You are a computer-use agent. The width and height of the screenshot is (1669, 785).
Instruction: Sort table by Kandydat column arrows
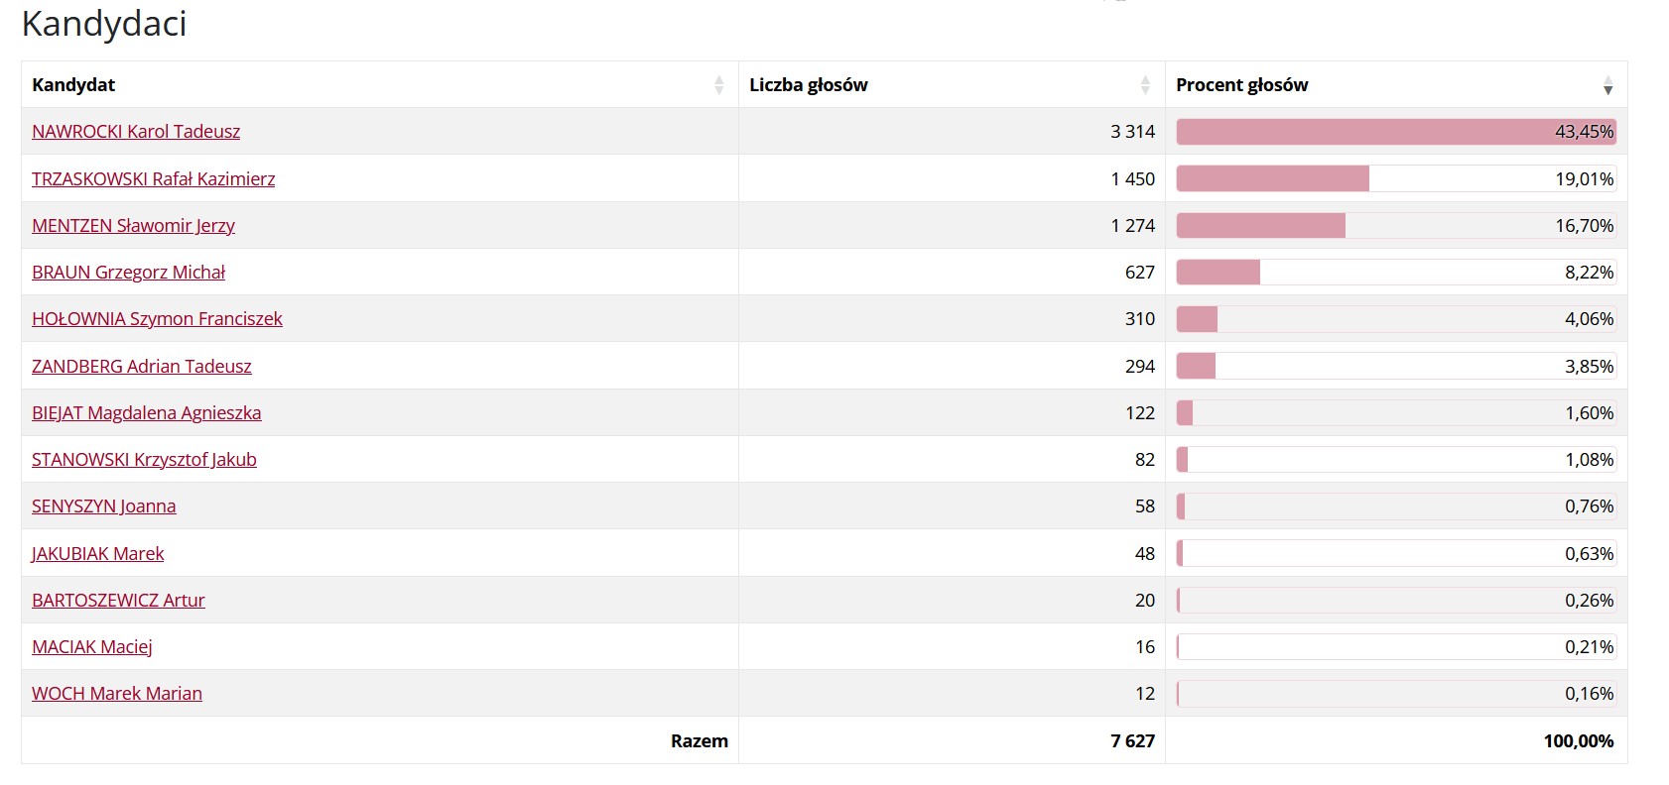pos(718,85)
